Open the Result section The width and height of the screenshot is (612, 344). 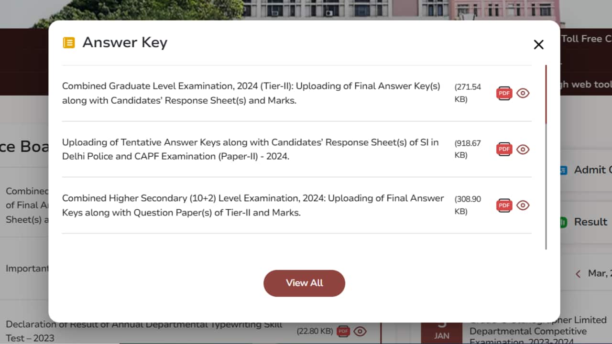point(591,222)
